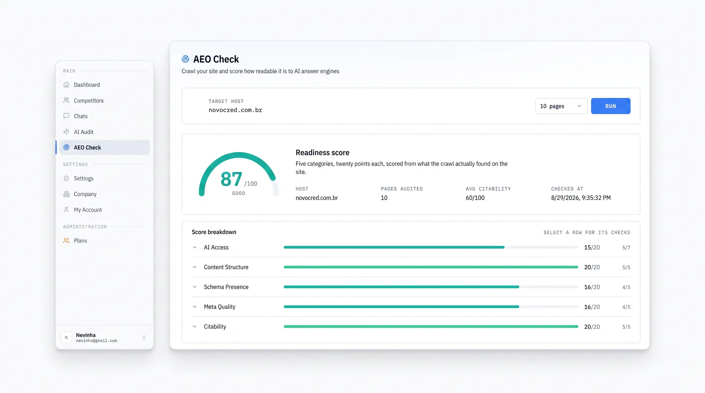Click the orange Plans icon
The width and height of the screenshot is (705, 393).
(x=66, y=241)
